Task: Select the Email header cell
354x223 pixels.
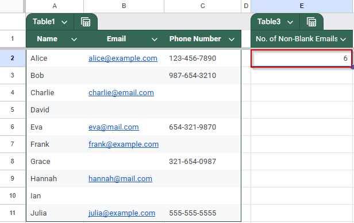Action: click(124, 39)
